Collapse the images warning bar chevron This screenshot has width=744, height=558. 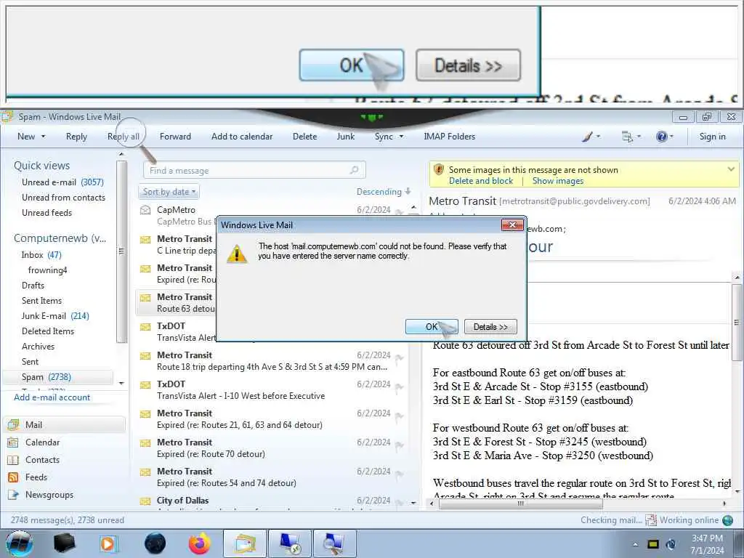[731, 169]
